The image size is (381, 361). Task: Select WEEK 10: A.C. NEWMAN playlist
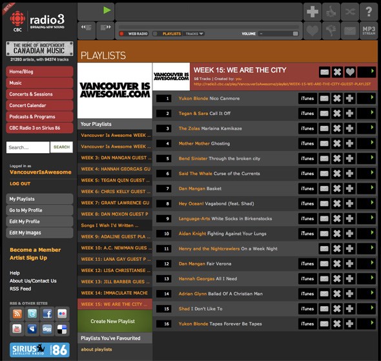tap(115, 248)
